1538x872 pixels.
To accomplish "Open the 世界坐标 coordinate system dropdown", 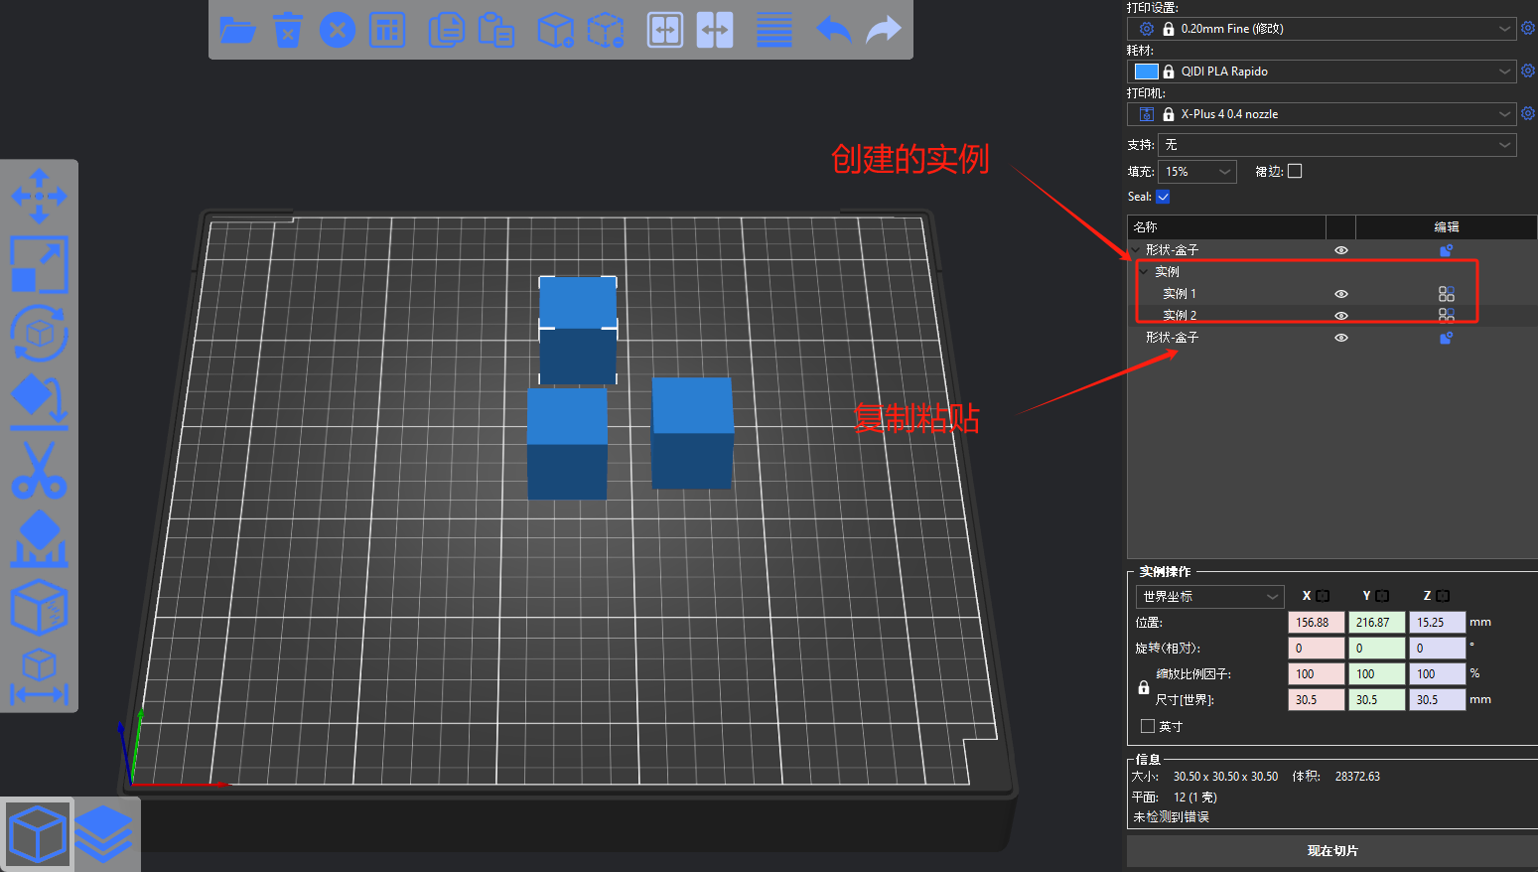I will (1209, 596).
